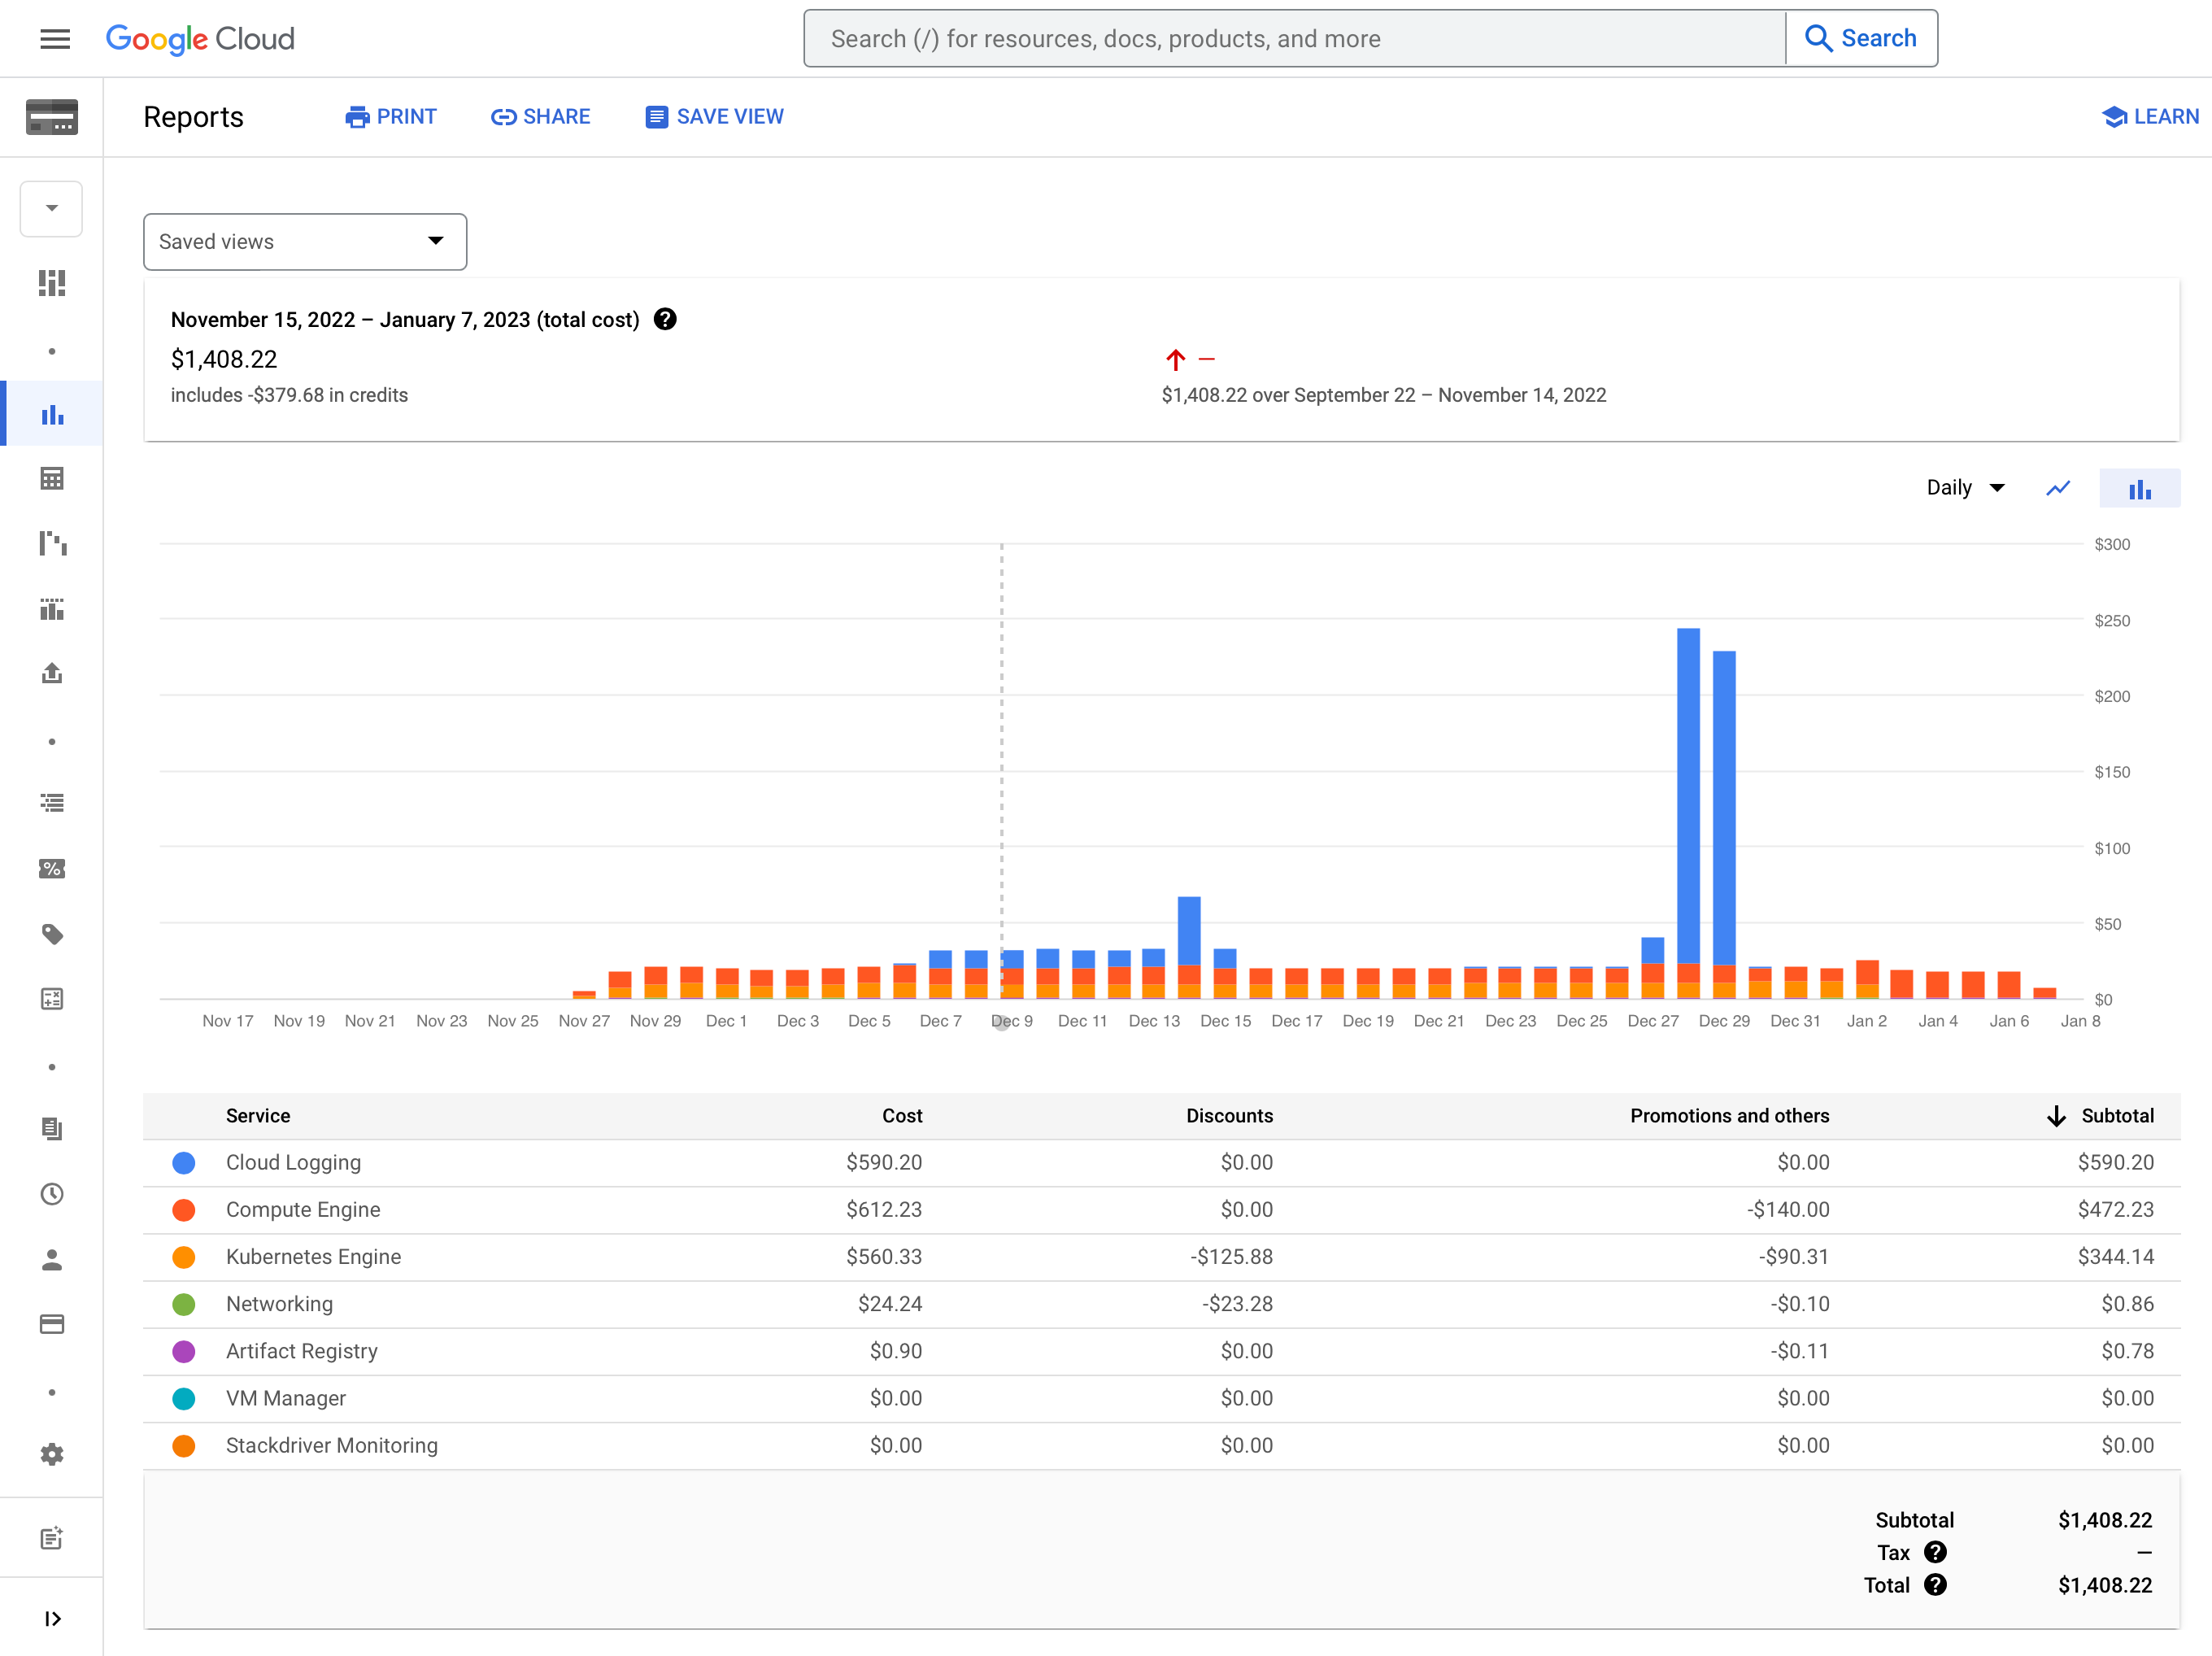This screenshot has height=1656, width=2212.
Task: Click the Google Cloud logo
Action: coord(200,39)
